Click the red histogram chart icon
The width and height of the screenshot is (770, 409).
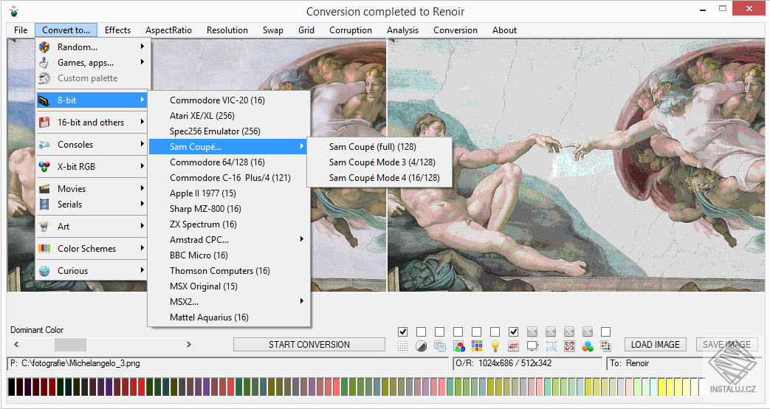514,346
